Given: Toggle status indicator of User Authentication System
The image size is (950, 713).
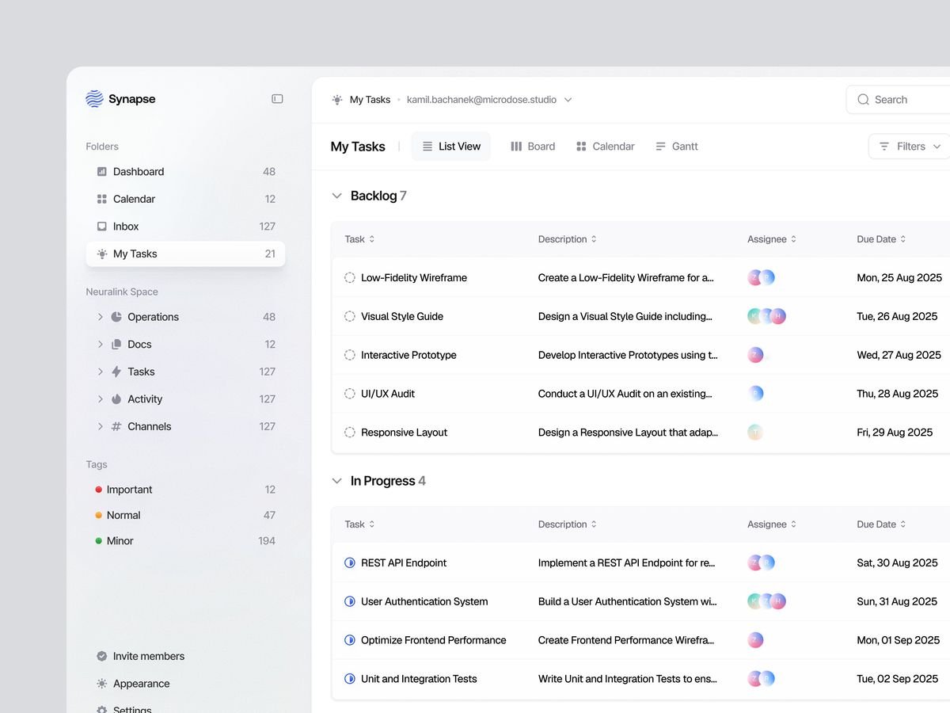Looking at the screenshot, I should click(350, 601).
